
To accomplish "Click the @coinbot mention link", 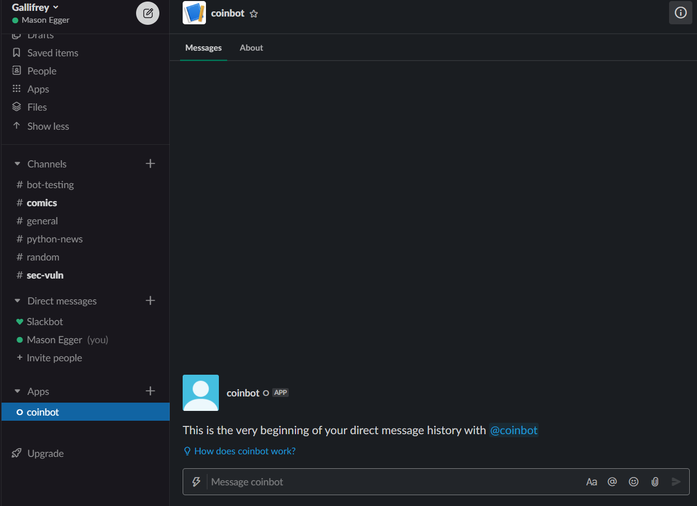I will (514, 430).
